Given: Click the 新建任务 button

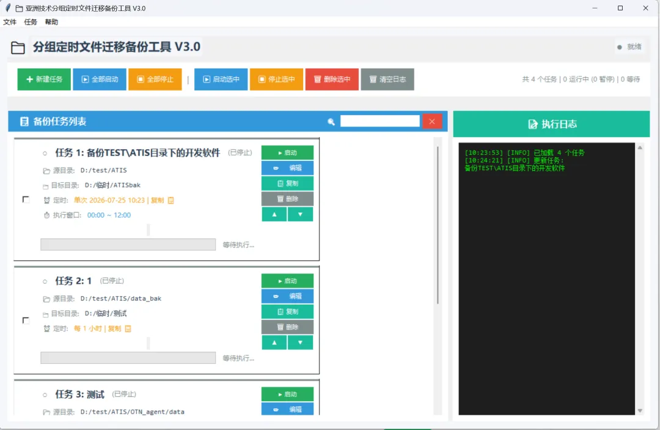Looking at the screenshot, I should click(x=44, y=79).
